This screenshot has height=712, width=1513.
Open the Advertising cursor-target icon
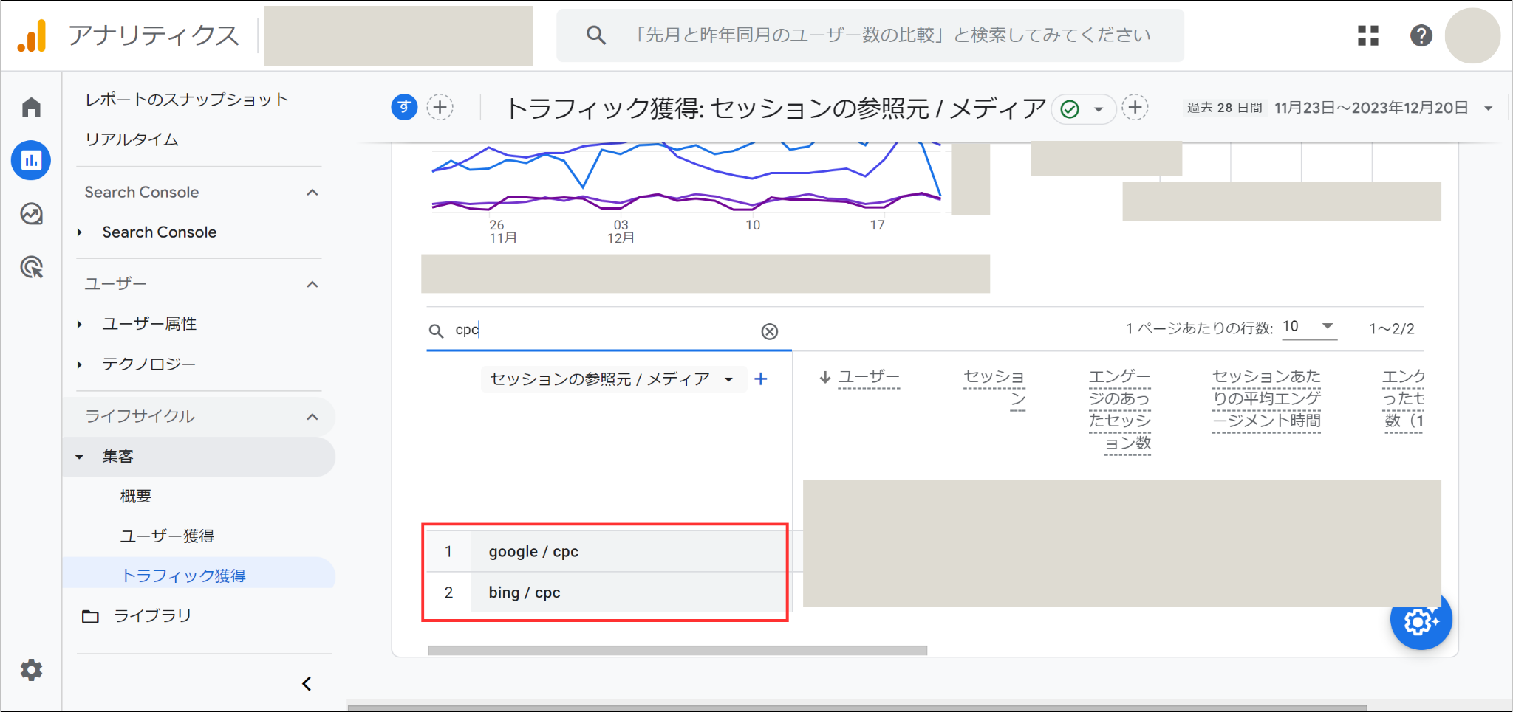point(31,267)
